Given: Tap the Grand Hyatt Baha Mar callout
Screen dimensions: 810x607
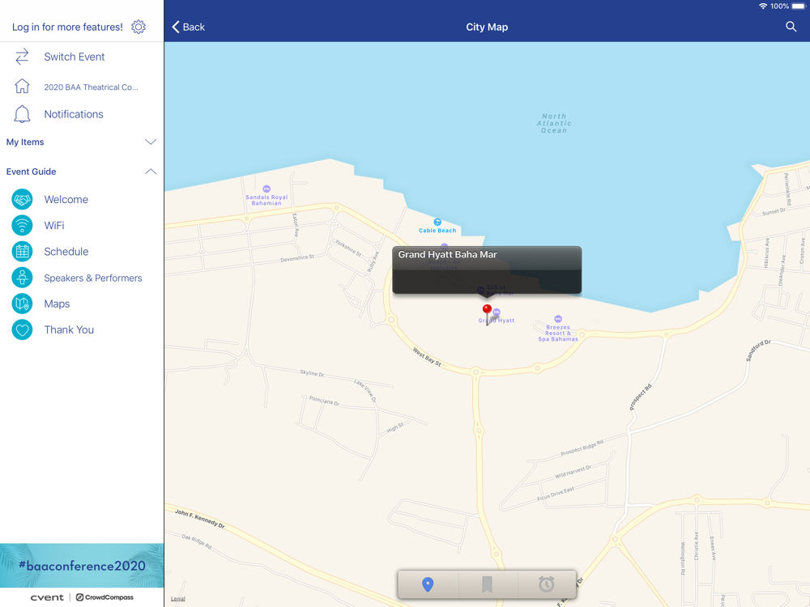Looking at the screenshot, I should (x=487, y=270).
